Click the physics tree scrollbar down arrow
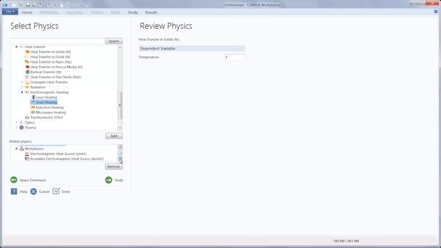This screenshot has width=441, height=248. 120,128
